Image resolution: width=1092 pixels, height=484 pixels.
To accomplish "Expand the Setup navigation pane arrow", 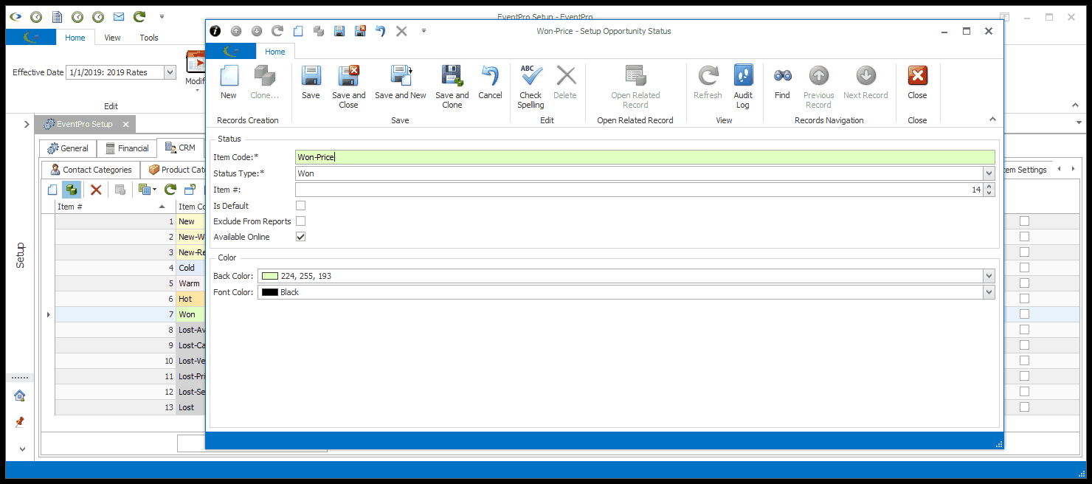I will tap(27, 124).
